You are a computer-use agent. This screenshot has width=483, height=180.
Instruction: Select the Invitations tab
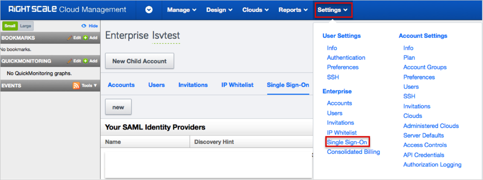(x=193, y=85)
